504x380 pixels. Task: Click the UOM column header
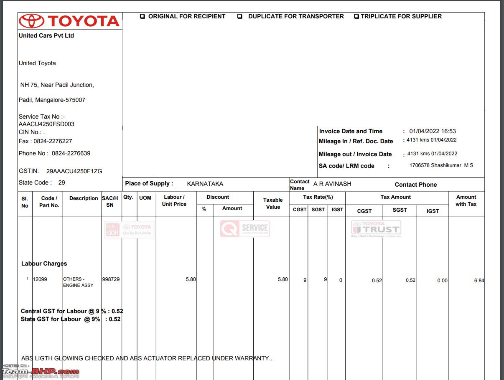click(x=145, y=198)
